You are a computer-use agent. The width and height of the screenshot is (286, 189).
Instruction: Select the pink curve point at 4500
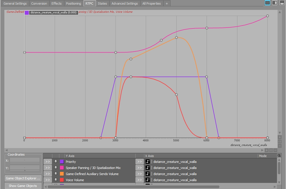coord(161,40)
